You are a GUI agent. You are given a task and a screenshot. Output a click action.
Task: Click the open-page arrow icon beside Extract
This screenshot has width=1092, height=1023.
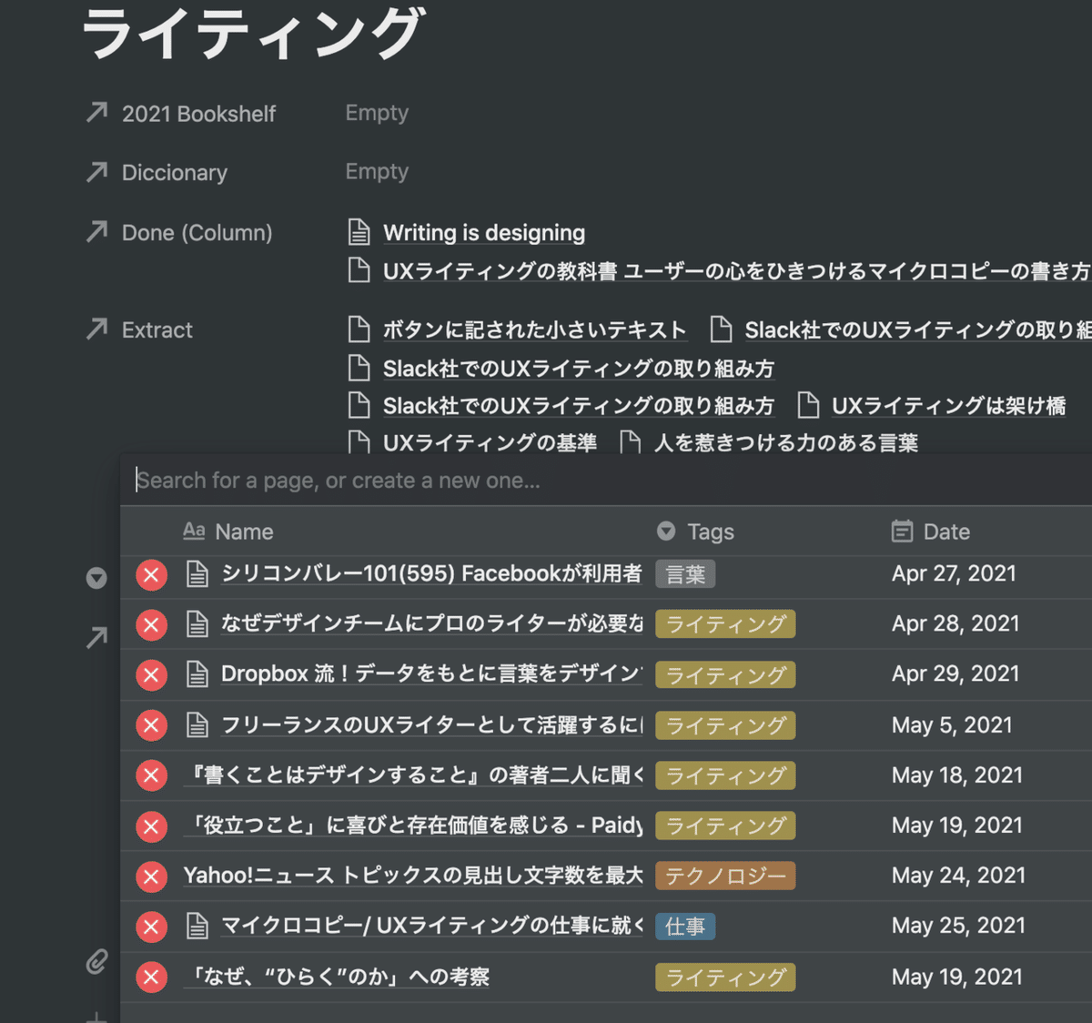click(x=96, y=329)
